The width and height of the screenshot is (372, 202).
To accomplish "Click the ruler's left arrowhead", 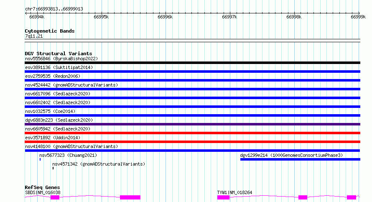I will pos(26,13).
